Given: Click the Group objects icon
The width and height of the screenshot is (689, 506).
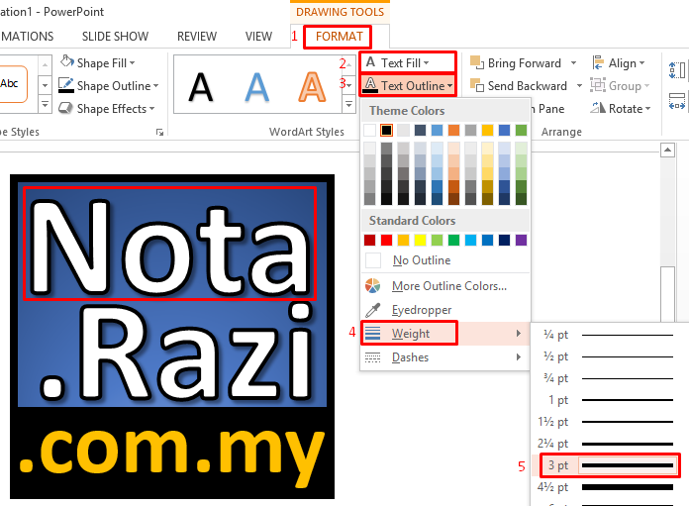Looking at the screenshot, I should 598,84.
